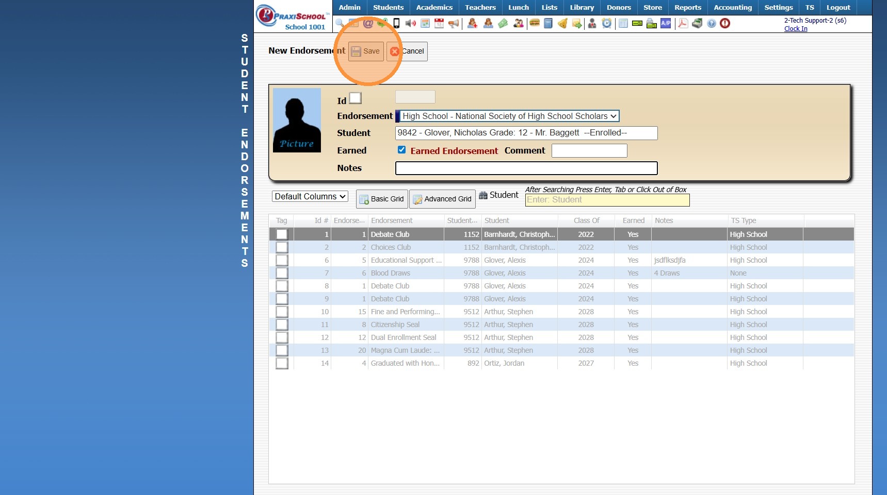Click the PDF document icon
Viewport: 887px width, 495px height.
(683, 23)
